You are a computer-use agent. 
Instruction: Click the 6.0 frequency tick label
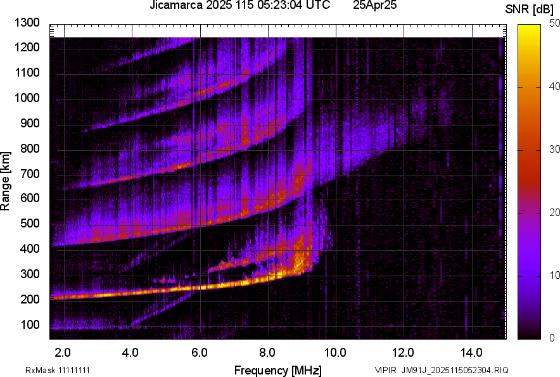point(200,353)
